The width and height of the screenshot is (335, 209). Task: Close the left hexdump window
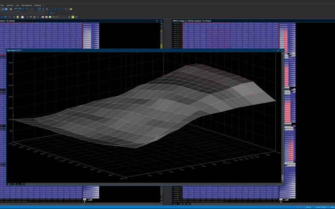[x=161, y=21]
